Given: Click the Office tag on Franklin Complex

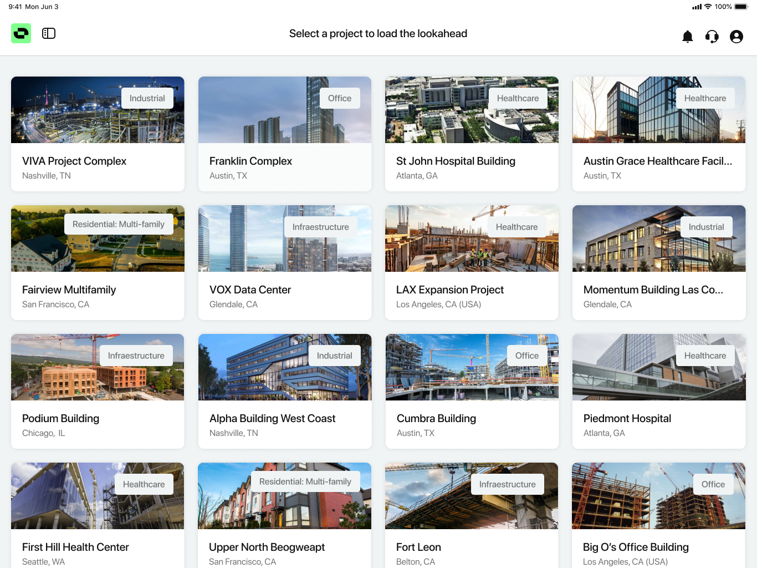Looking at the screenshot, I should click(340, 98).
